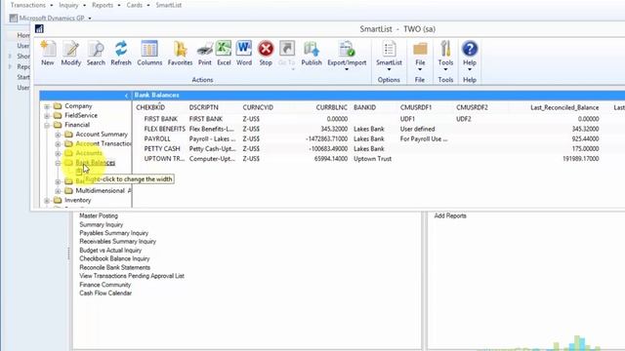The width and height of the screenshot is (625, 351).
Task: Open Reconcile Bank Statements link
Action: click(x=115, y=267)
